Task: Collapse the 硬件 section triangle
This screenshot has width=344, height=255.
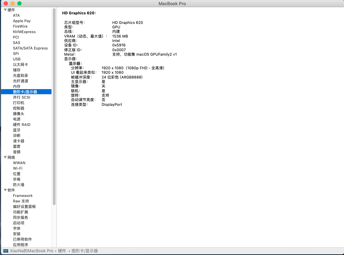Action: point(5,10)
